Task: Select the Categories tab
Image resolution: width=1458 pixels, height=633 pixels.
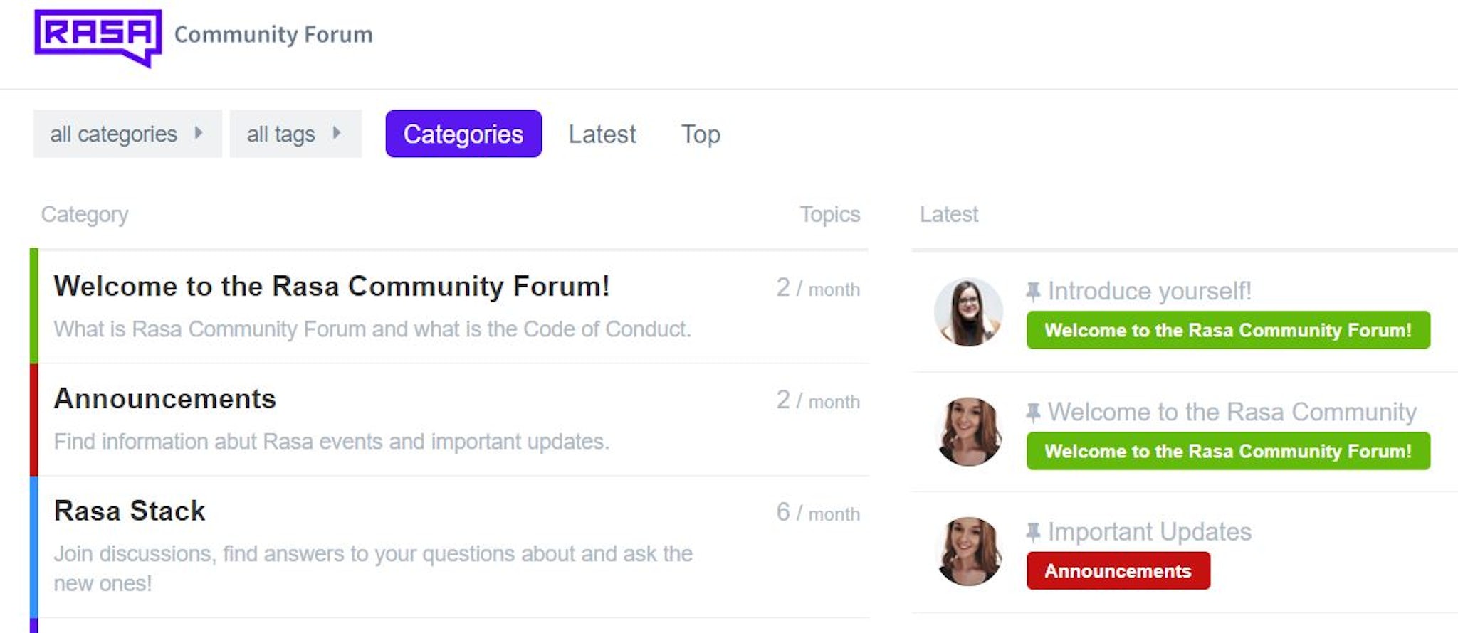Action: (x=463, y=134)
